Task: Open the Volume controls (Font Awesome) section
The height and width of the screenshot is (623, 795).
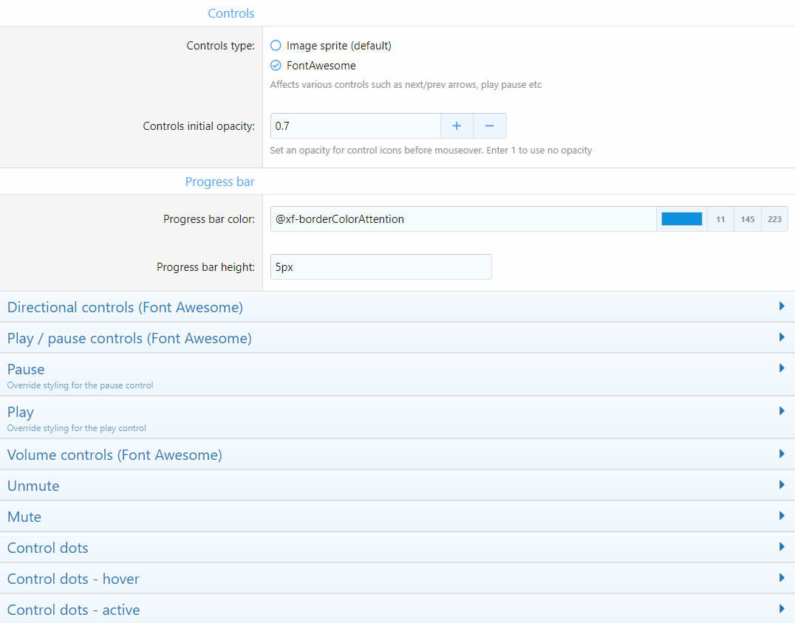Action: 115,455
